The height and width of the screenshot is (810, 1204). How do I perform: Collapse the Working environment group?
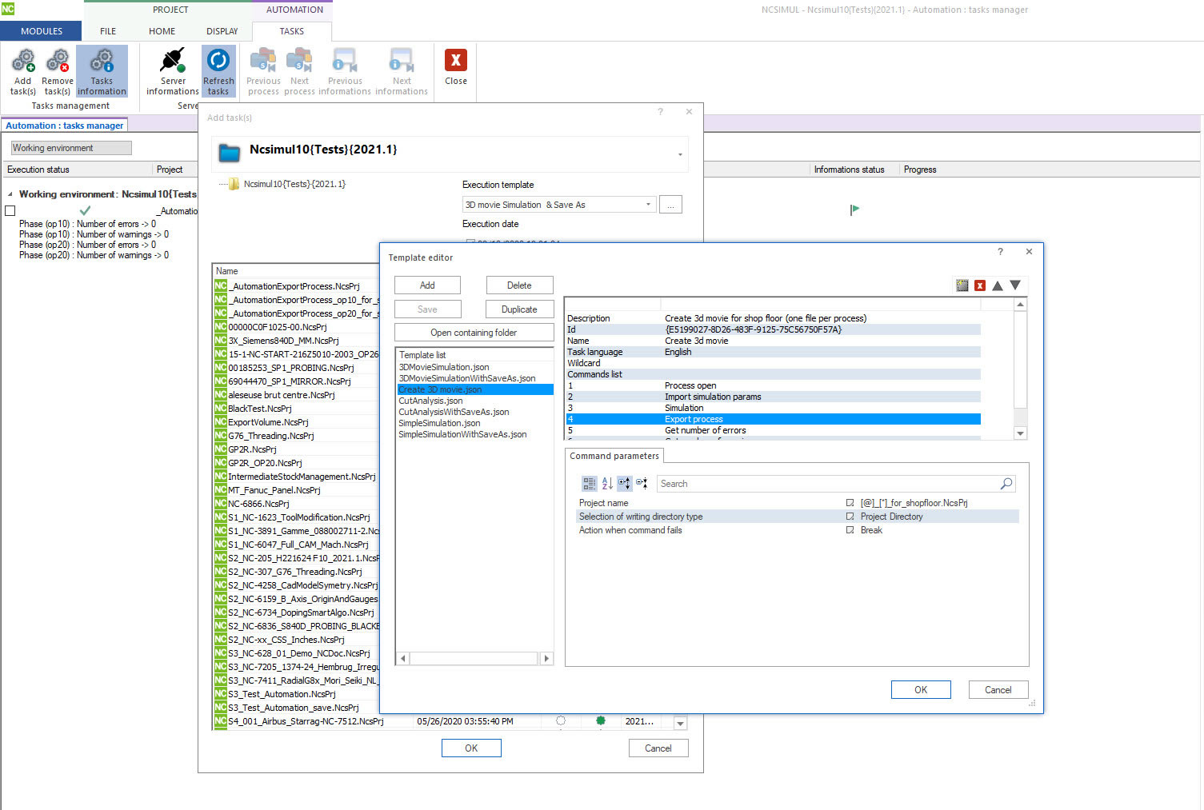click(10, 194)
